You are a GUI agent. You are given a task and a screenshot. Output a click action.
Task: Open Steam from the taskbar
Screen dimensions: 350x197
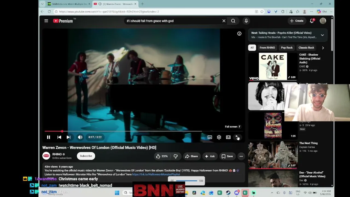[228, 193]
